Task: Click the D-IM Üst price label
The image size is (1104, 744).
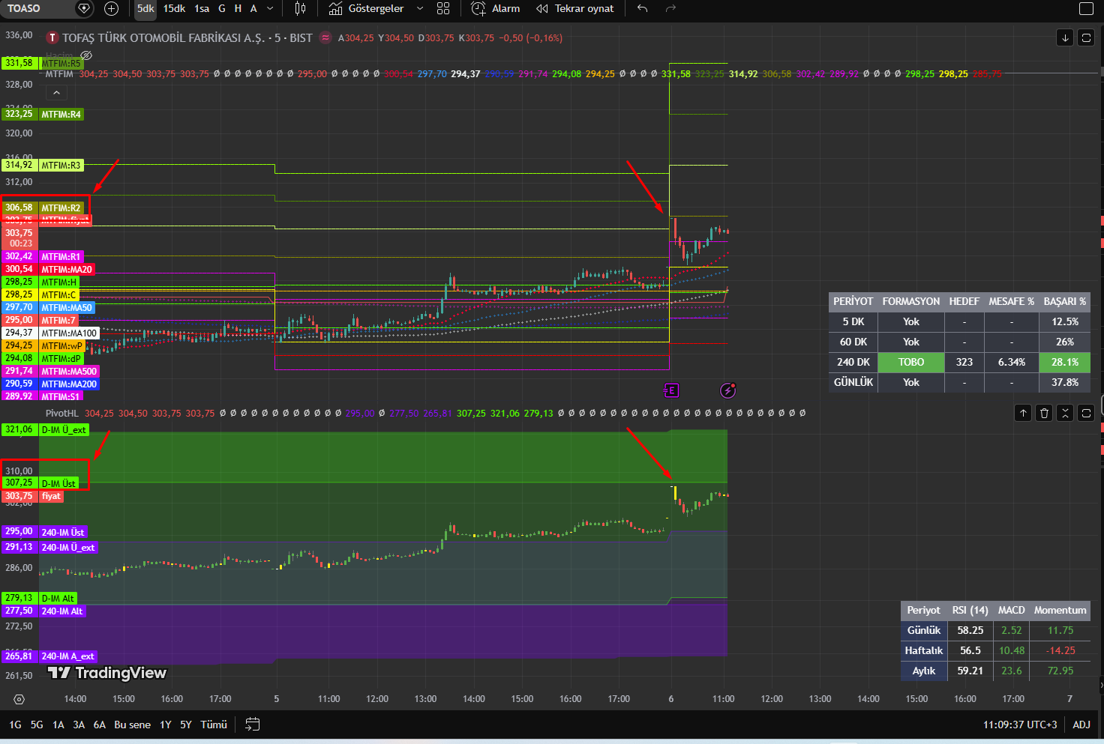Action: [x=58, y=483]
